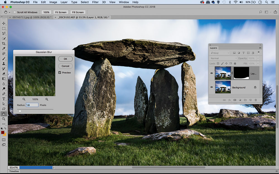
Task: Uncheck the Preview checkbox
Action: coord(60,73)
